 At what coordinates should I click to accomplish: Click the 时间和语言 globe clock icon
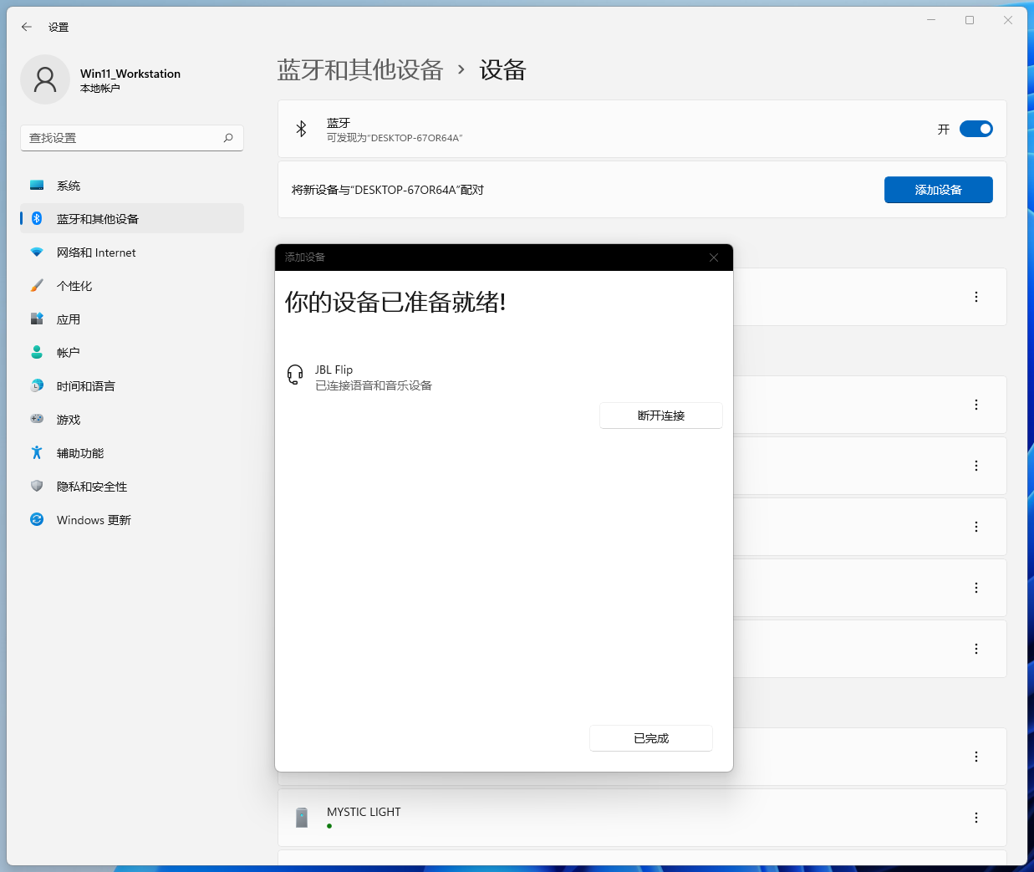[37, 385]
